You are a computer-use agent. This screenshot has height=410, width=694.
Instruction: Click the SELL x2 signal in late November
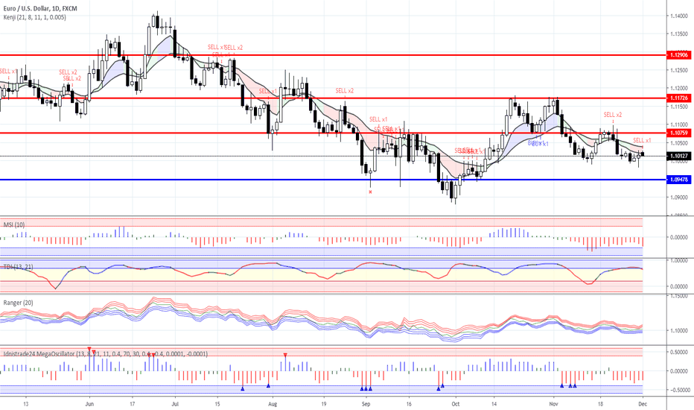(x=612, y=115)
